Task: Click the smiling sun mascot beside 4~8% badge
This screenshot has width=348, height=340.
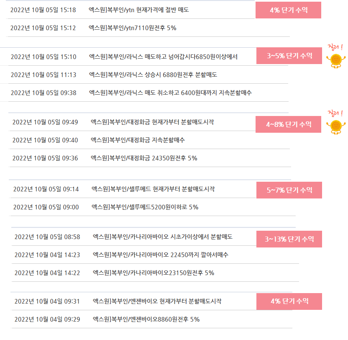Action: (x=336, y=127)
